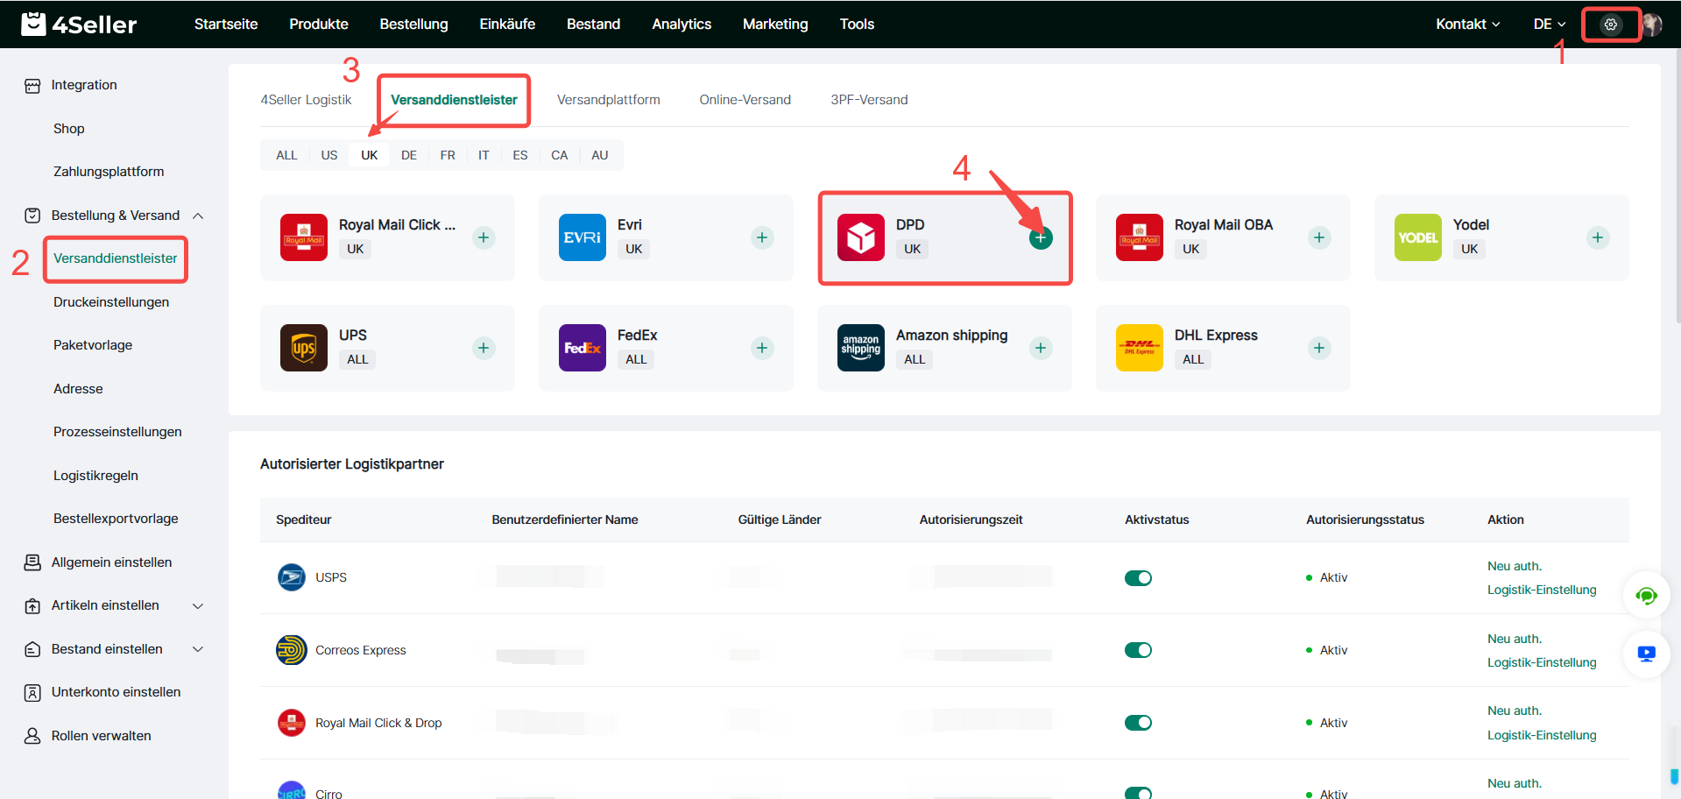Click the FedEx logo icon

(583, 348)
